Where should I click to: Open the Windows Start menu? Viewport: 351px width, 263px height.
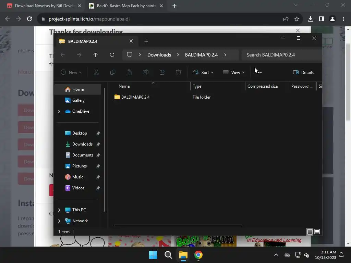(153, 255)
